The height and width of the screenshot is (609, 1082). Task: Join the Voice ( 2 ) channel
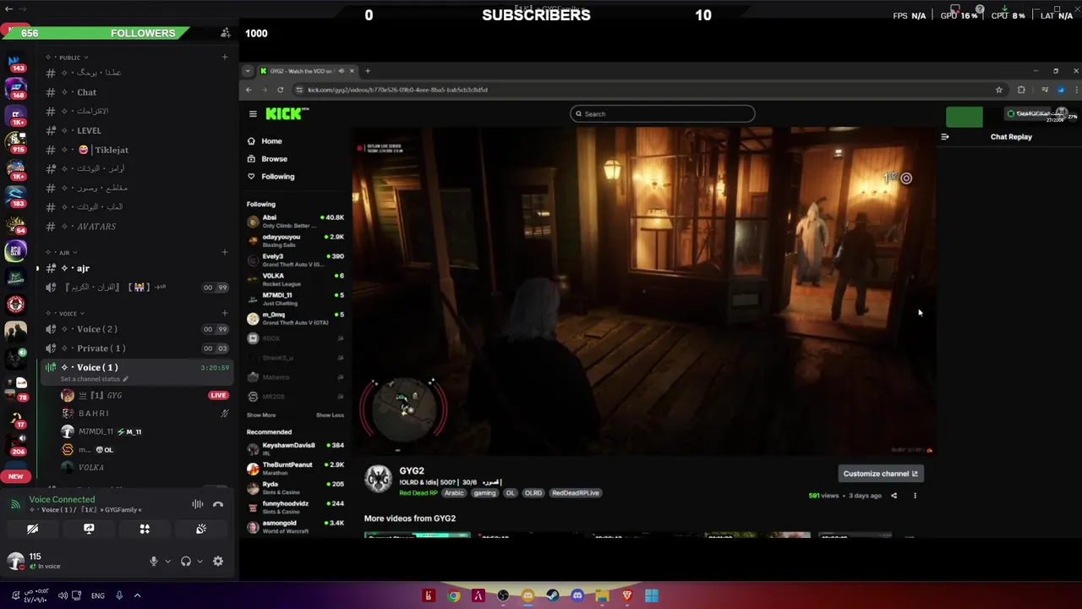click(x=135, y=329)
